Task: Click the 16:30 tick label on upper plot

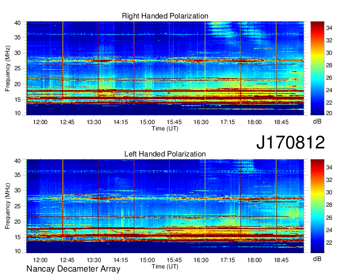Action: (201, 122)
